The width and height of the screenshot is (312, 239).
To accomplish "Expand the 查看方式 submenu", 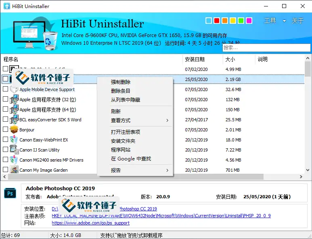I will tap(167, 120).
